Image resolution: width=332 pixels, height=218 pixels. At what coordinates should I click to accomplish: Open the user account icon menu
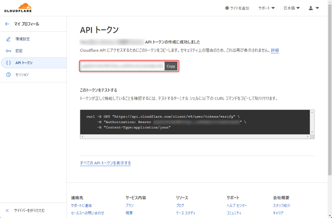coord(311,8)
